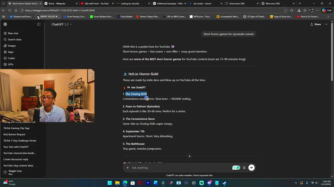Open the Images section

pos(12,46)
